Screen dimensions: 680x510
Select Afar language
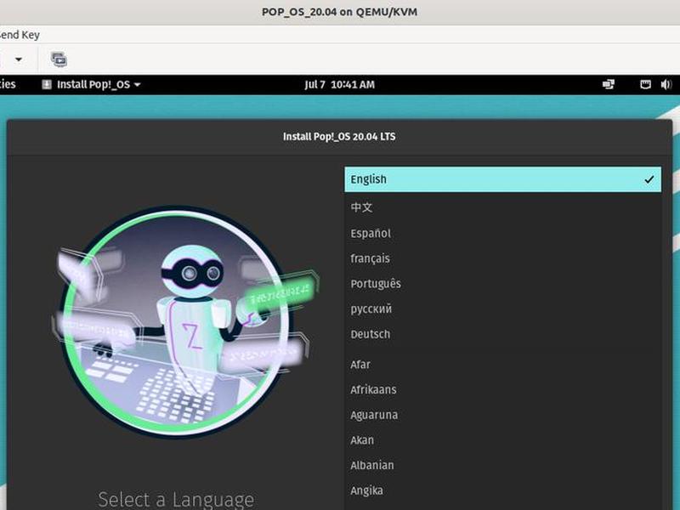pos(502,365)
